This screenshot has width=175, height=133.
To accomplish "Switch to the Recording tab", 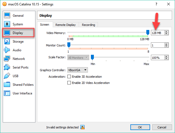I will click(88, 25).
